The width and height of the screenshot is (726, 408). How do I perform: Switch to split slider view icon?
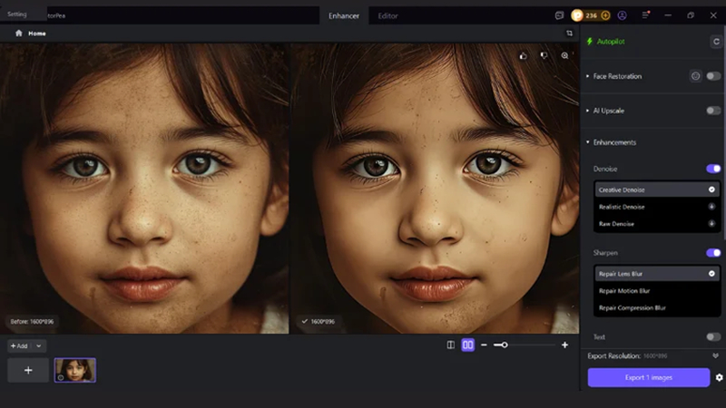[450, 345]
